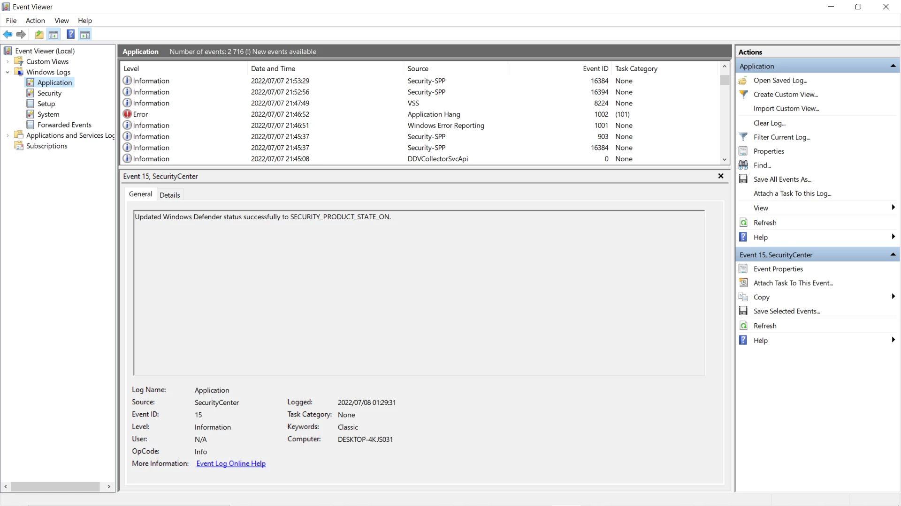
Task: Open the Action menu
Action: (35, 21)
